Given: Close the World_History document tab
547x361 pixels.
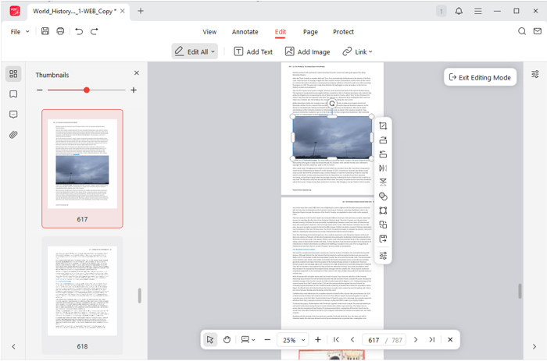Looking at the screenshot, I should (x=123, y=11).
